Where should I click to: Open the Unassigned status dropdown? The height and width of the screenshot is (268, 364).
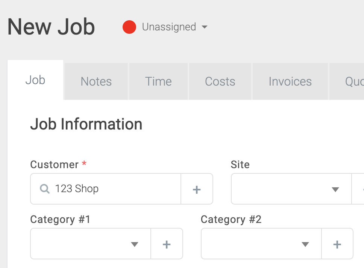click(174, 27)
